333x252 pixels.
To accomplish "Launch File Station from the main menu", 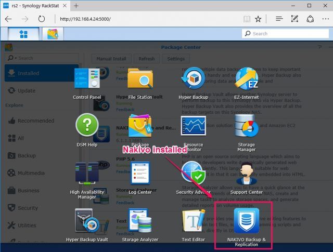I will tap(140, 78).
